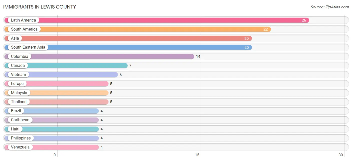This screenshot has width=352, height=161.
Task: Click the Malaysia label
Action: [19, 93]
